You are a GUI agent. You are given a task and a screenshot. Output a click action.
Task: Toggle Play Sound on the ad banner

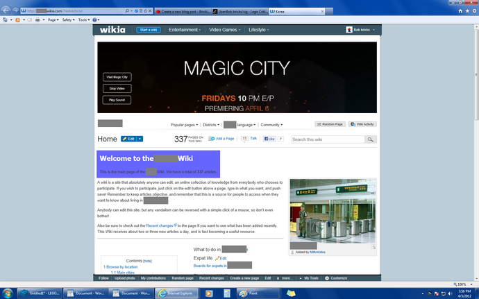coord(117,100)
